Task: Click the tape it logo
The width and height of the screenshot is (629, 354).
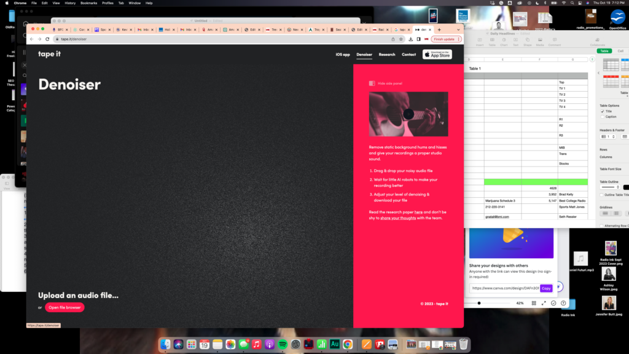Action: (49, 54)
